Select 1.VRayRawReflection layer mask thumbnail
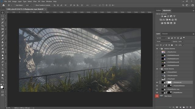The width and height of the screenshot is (195, 109). tap(169, 86)
